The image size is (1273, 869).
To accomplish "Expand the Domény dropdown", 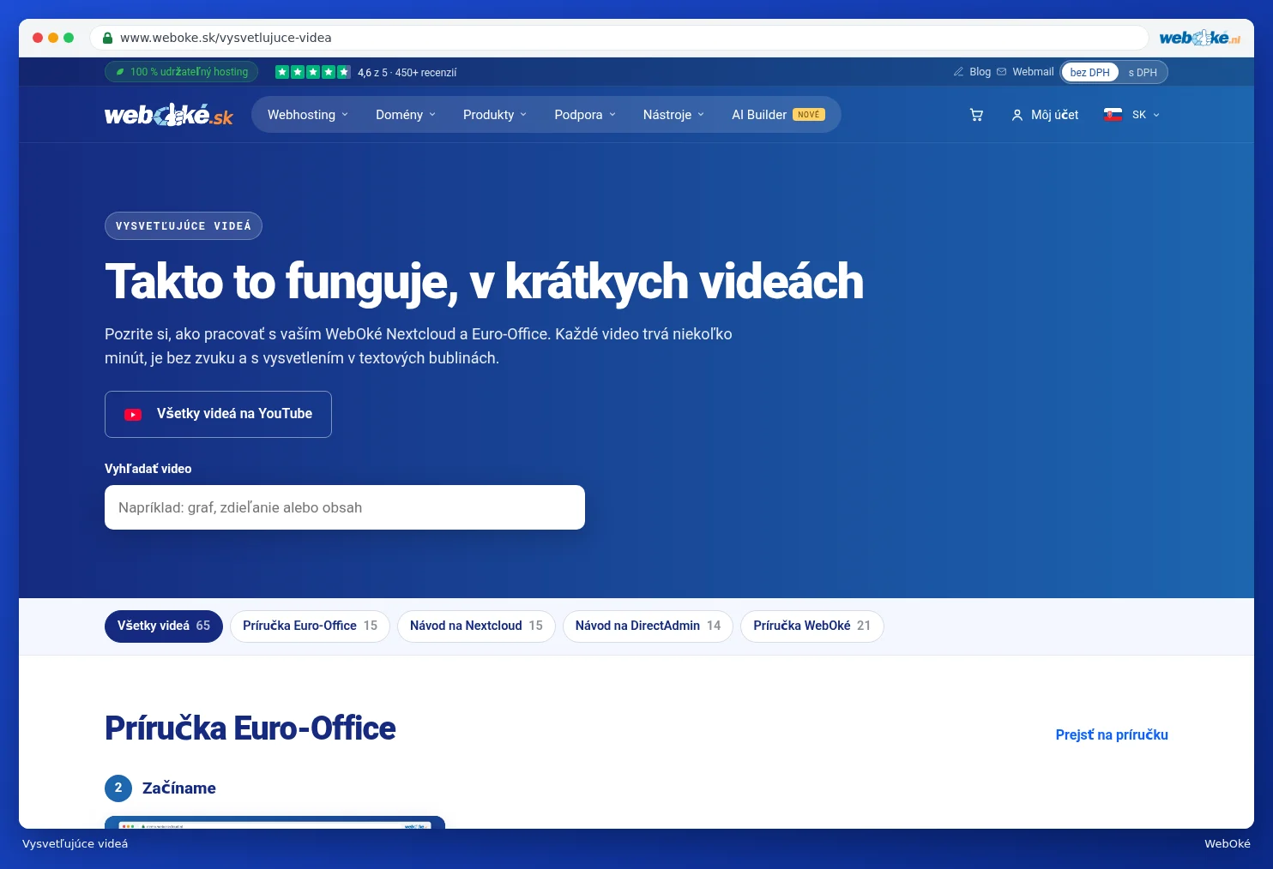I will click(x=406, y=115).
